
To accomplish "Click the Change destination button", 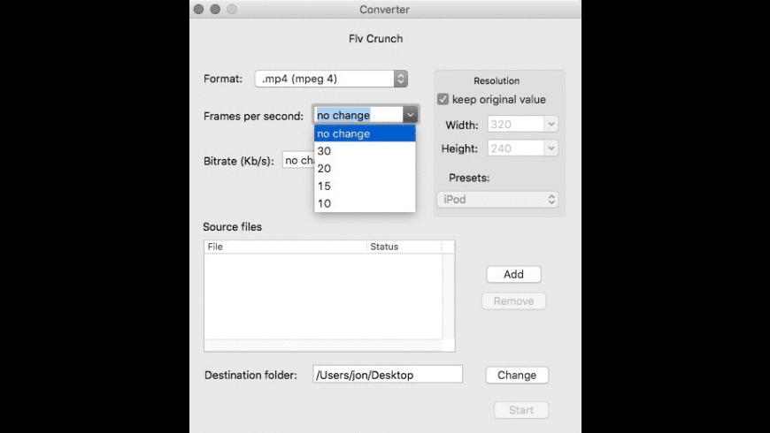I will 517,376.
